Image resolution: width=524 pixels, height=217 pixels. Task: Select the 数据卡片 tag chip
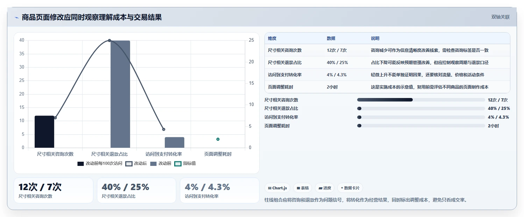coord(350,188)
